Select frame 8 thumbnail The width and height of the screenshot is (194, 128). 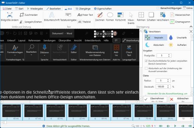pos(144,112)
